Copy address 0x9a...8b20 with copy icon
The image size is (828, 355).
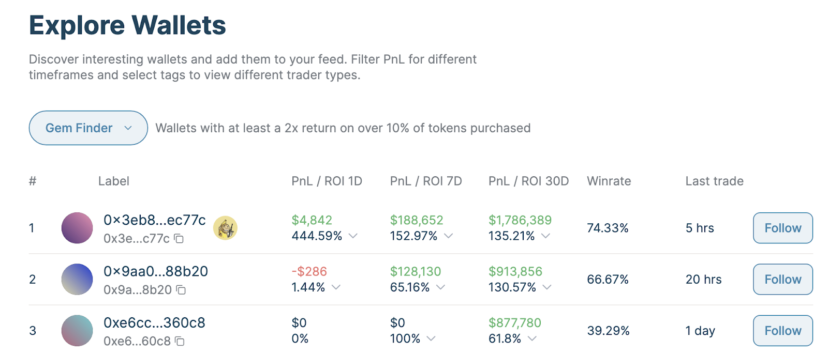coord(181,290)
